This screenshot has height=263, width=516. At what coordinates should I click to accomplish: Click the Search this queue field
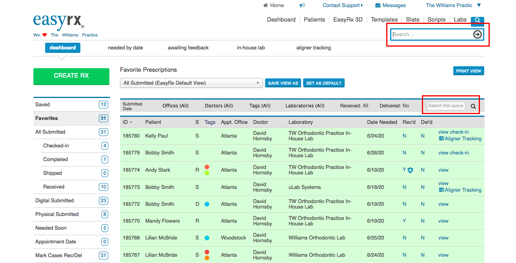[x=446, y=106]
